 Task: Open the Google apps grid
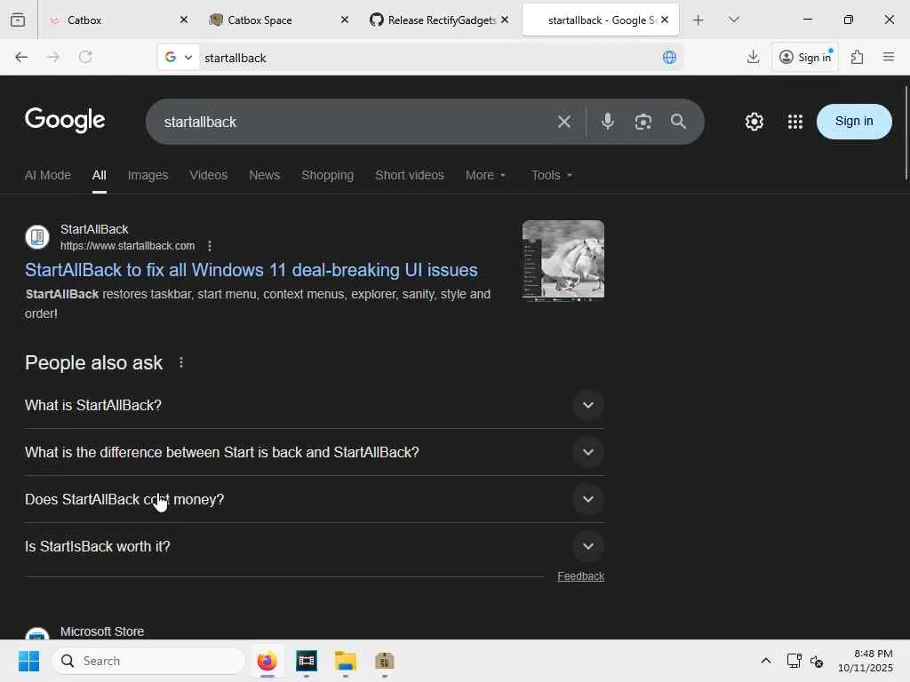795,122
